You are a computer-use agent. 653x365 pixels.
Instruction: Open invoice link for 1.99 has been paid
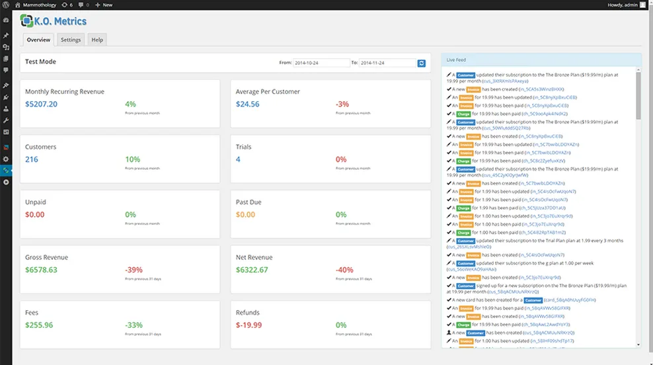545,200
